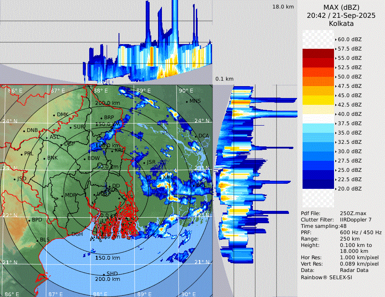Select the PRL station marker
Image resolution: width=385 pixels, height=297 pixels.
pyautogui.click(x=22, y=154)
